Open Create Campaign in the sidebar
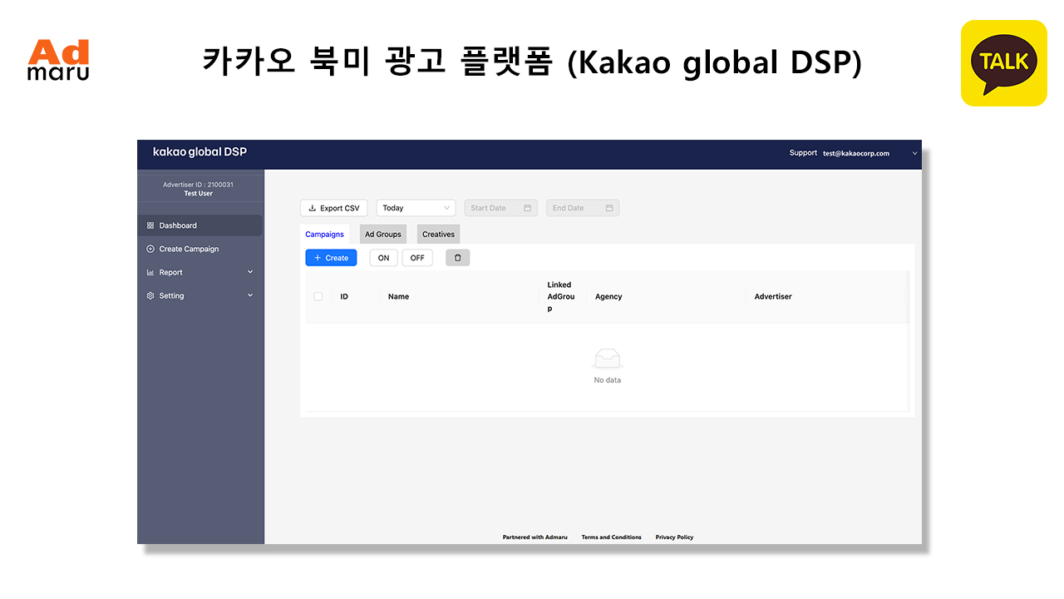This screenshot has height=599, width=1064. [x=200, y=249]
